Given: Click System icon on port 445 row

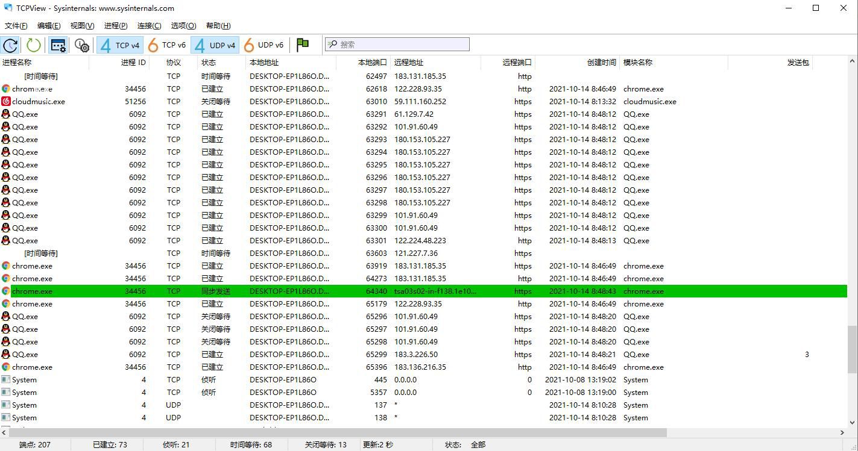Looking at the screenshot, I should click(6, 380).
